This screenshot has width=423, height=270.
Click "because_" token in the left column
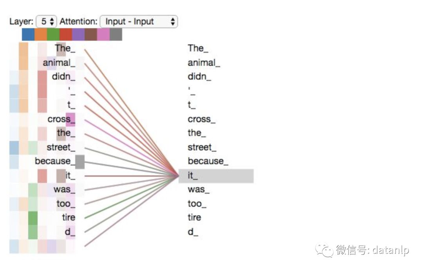coord(54,161)
